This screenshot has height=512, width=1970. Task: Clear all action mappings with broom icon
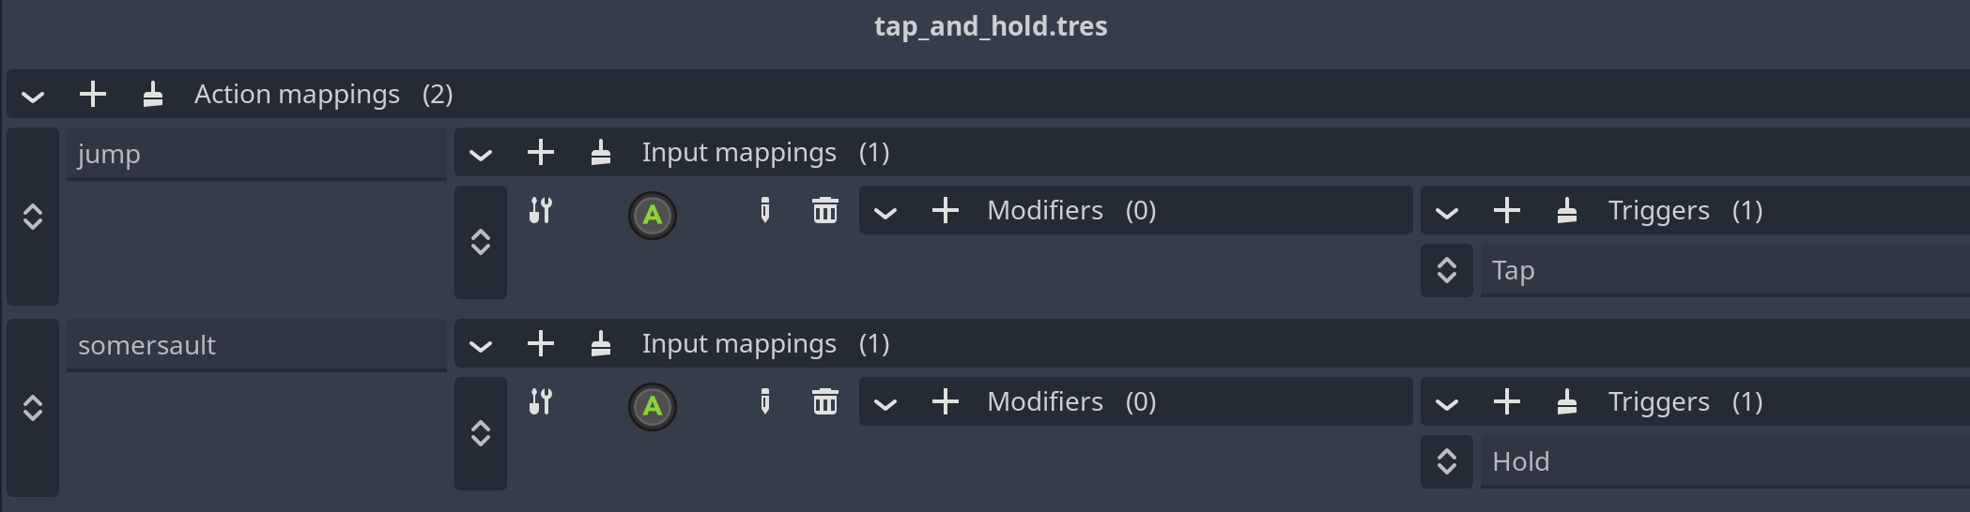click(x=153, y=95)
